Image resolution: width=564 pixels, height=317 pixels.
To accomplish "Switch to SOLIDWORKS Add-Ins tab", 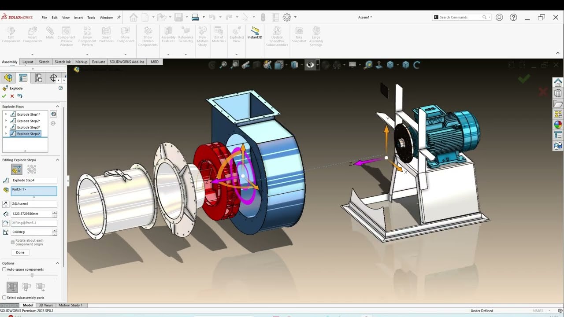I will pyautogui.click(x=127, y=62).
